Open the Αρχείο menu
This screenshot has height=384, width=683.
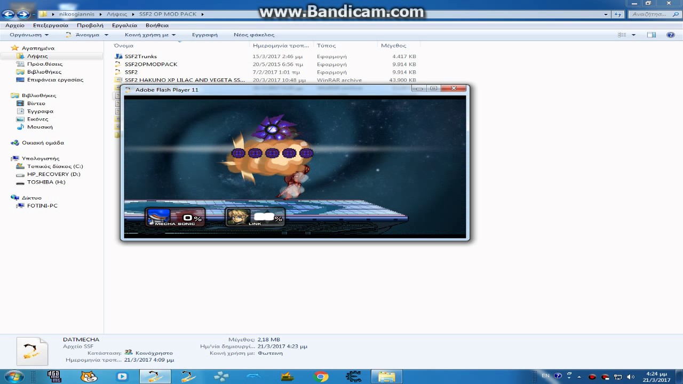coord(15,25)
